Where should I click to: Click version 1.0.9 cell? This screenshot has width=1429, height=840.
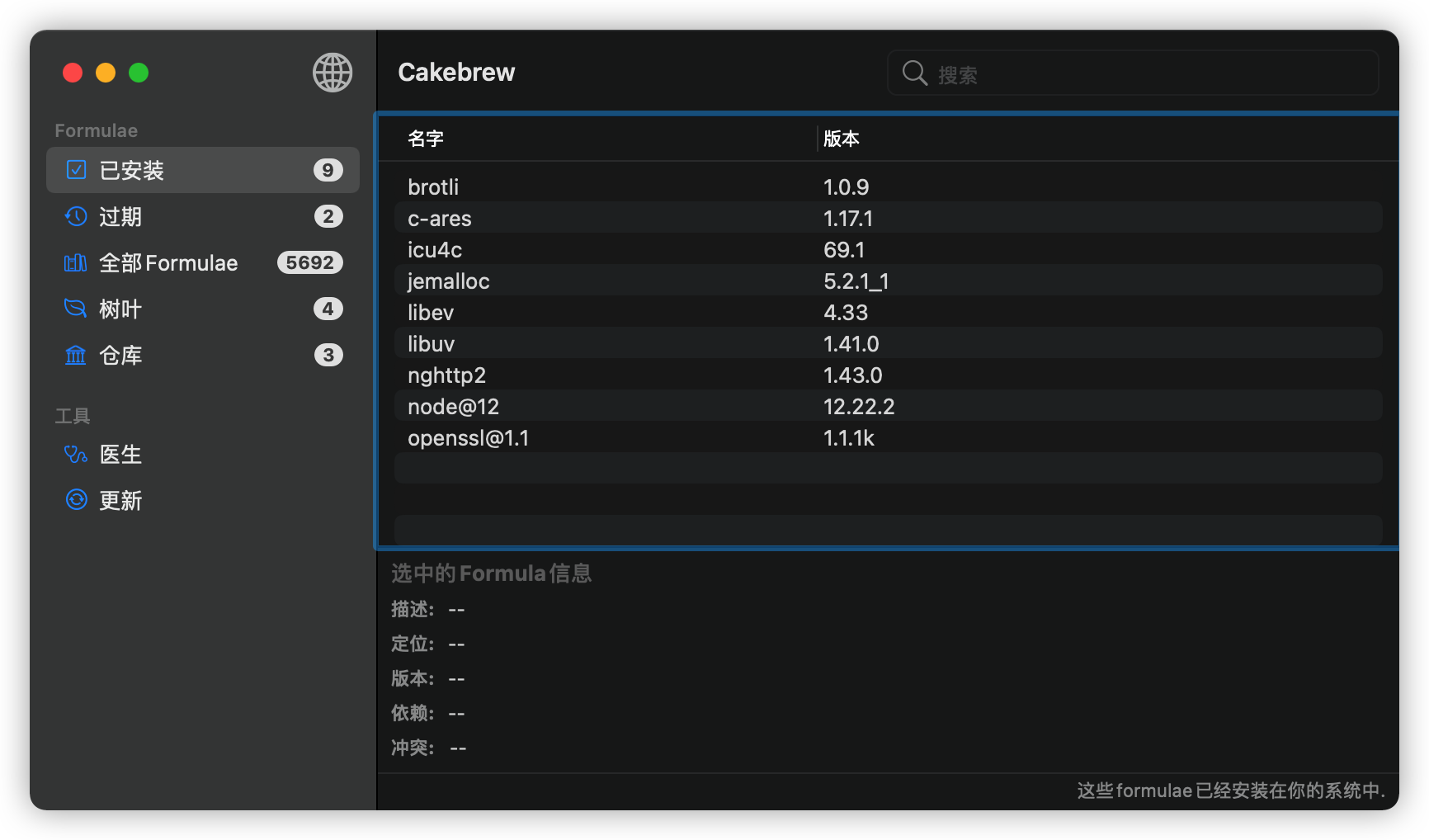coord(846,187)
